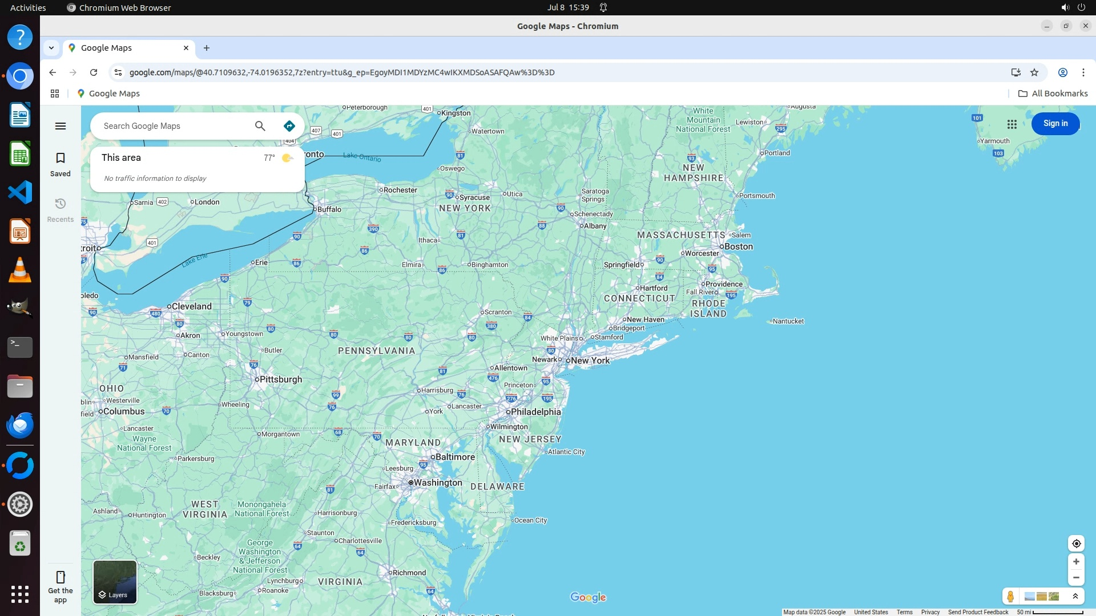Open the Google Maps hamburger menu
The width and height of the screenshot is (1096, 616).
pos(61,126)
